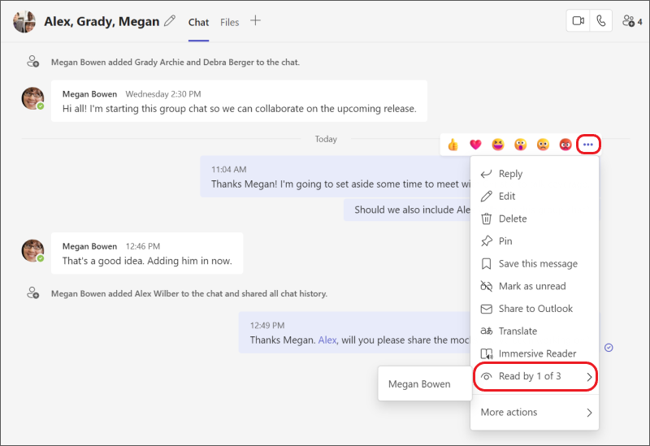React with the angry emoji
Screen dimensions: 650x446
(565, 145)
